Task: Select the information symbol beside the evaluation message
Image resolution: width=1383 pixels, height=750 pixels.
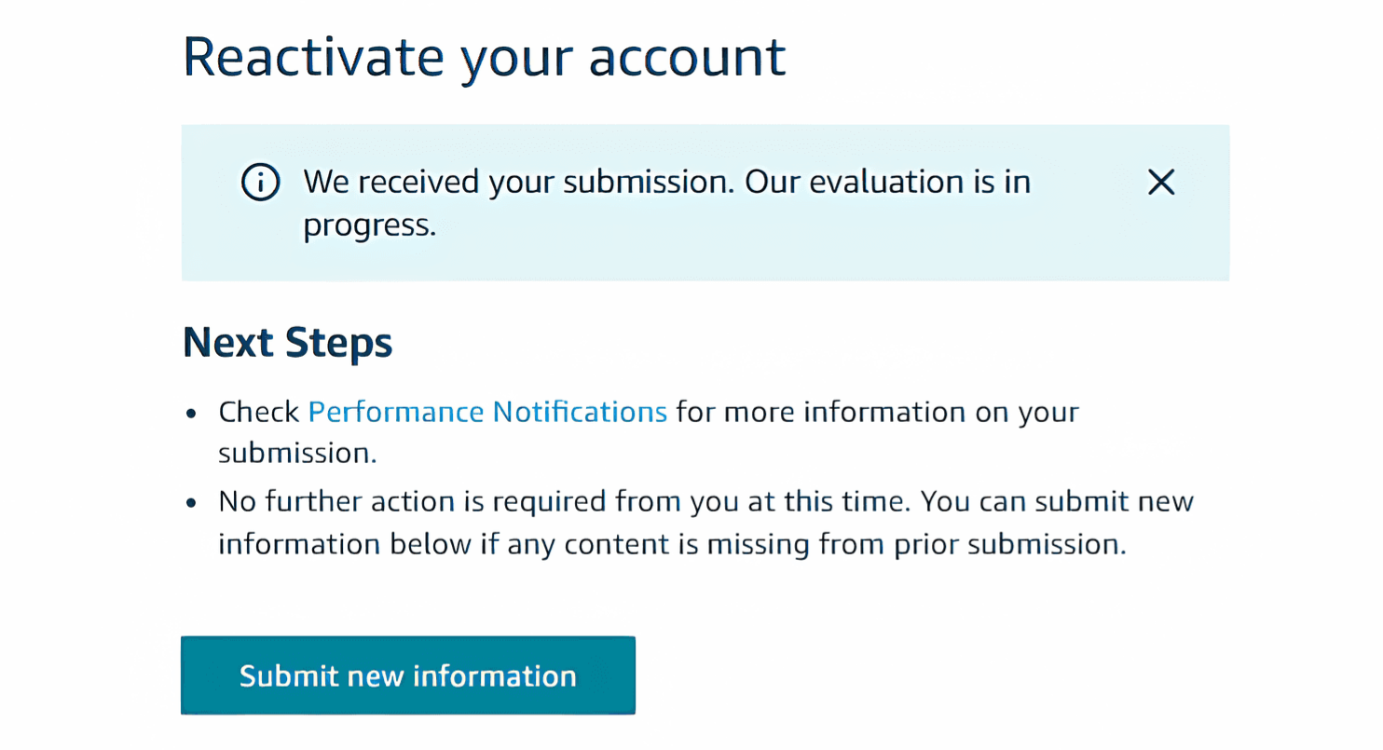Action: pos(260,183)
